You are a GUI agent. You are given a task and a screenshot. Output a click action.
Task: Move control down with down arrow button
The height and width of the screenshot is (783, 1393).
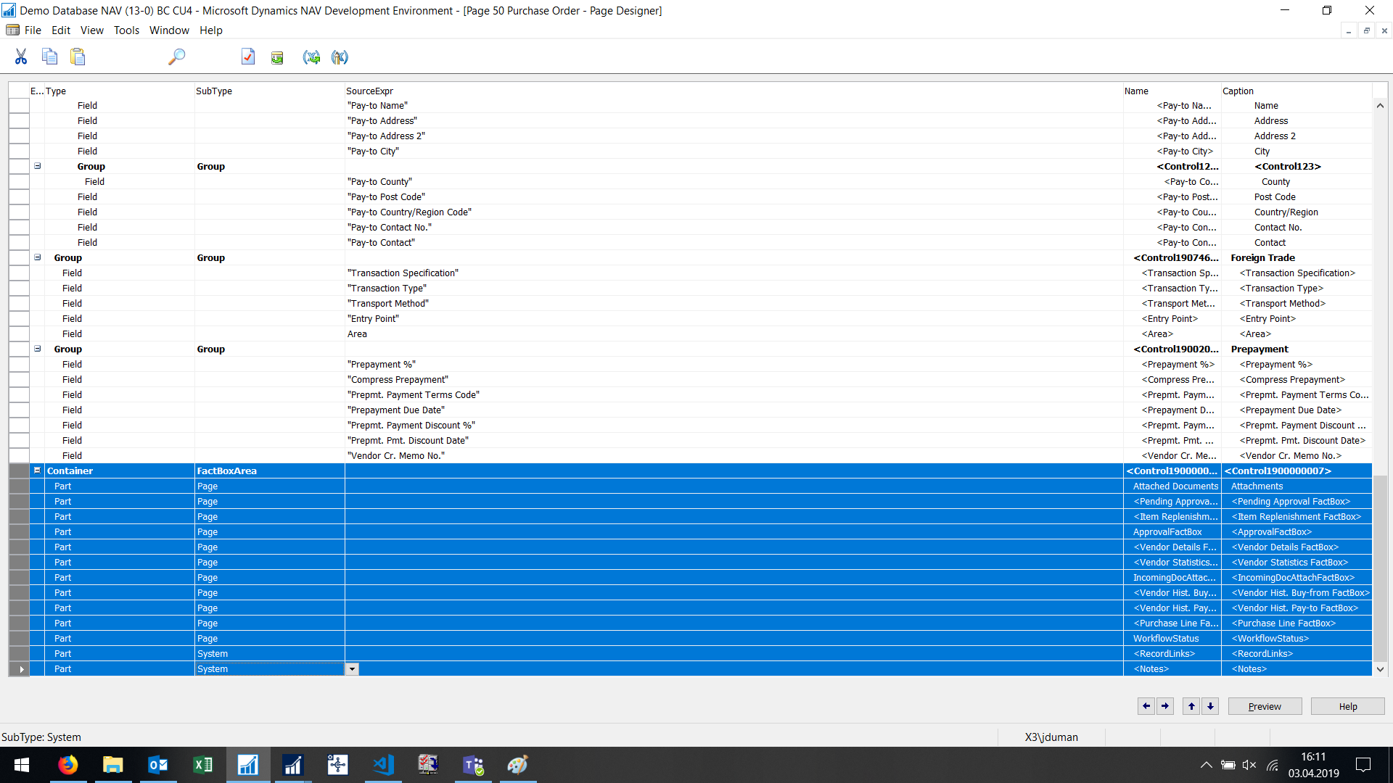point(1210,706)
